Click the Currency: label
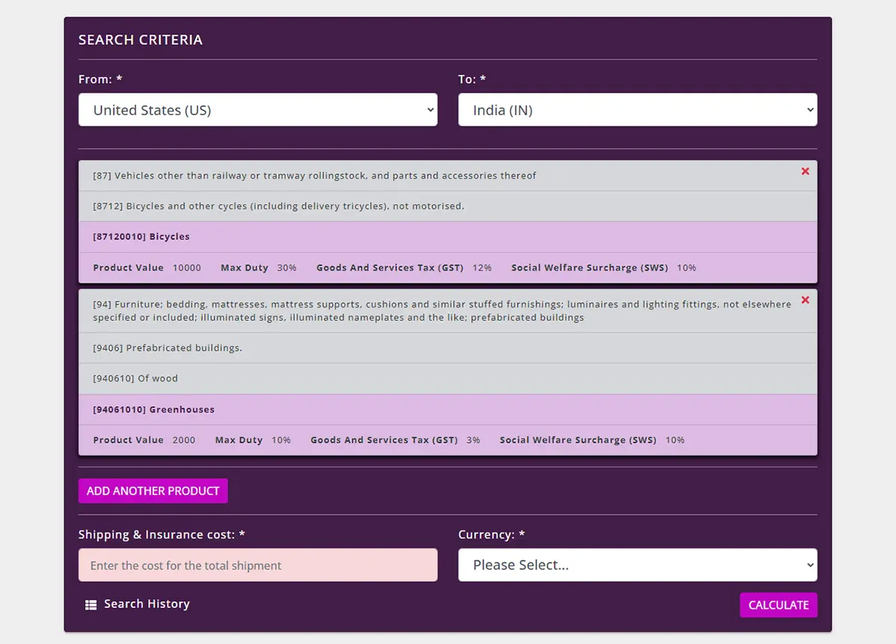The width and height of the screenshot is (896, 644). coord(491,535)
